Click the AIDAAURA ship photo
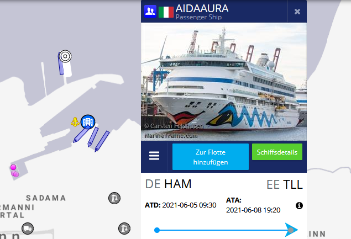 [224, 82]
